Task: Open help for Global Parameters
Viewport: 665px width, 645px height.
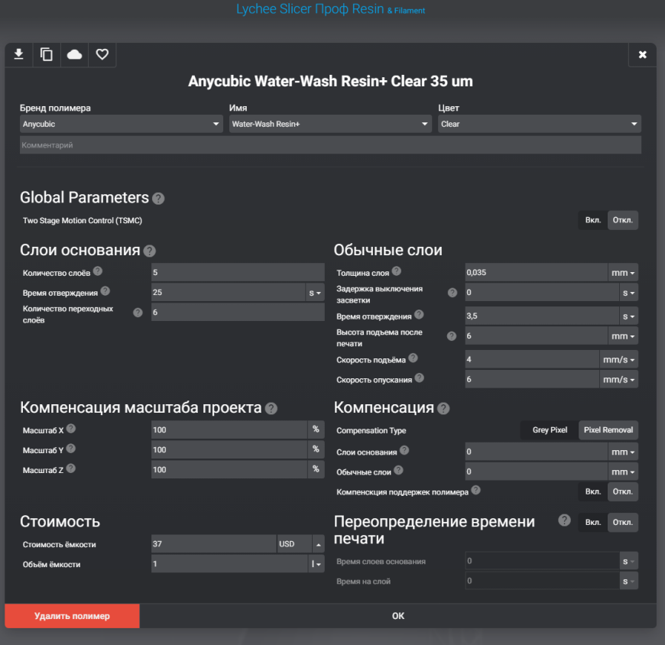Action: pyautogui.click(x=158, y=199)
